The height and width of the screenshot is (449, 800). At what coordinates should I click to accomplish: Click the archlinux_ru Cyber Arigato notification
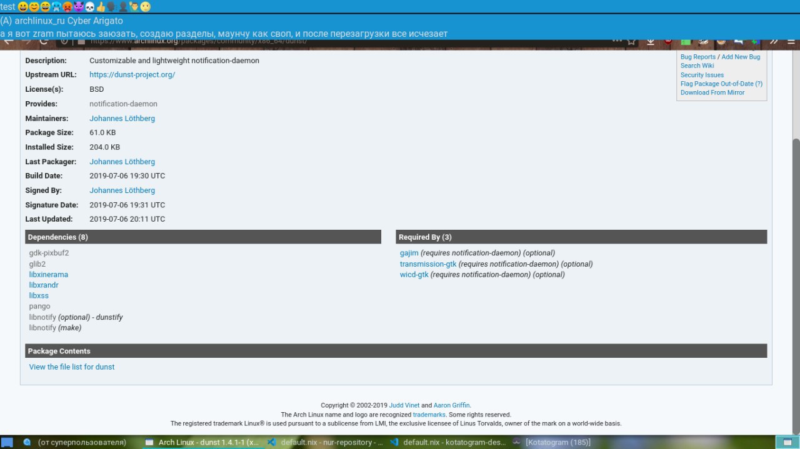[x=400, y=27]
